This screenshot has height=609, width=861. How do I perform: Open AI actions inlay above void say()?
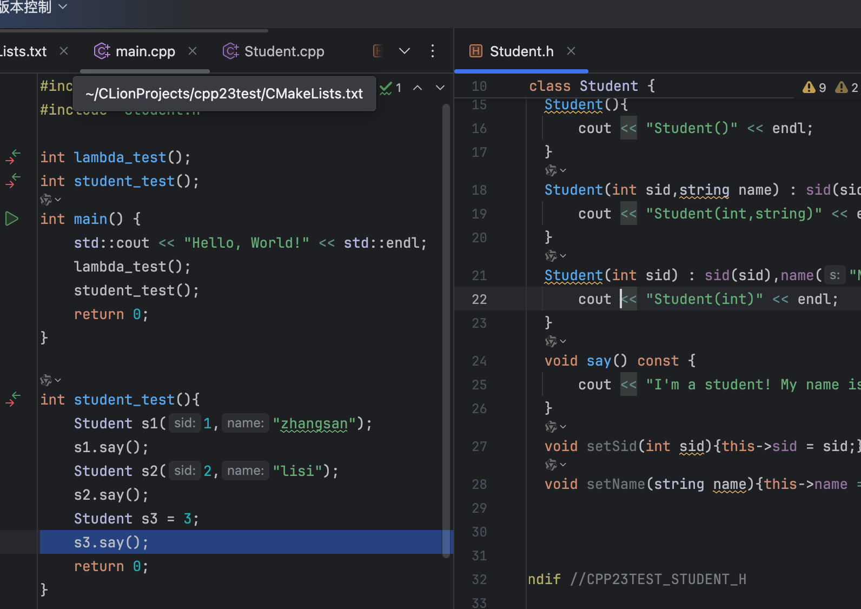coord(555,341)
